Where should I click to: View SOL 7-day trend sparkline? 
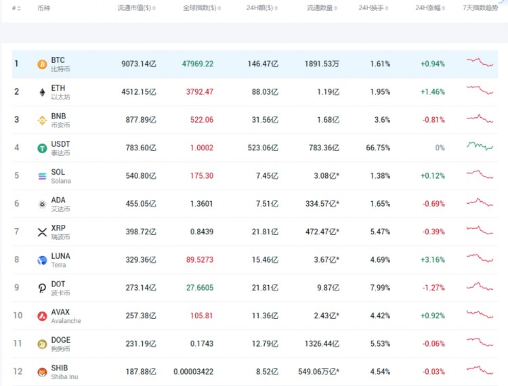coord(480,174)
